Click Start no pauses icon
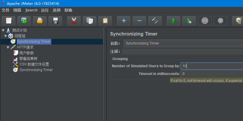 pos(189,21)
